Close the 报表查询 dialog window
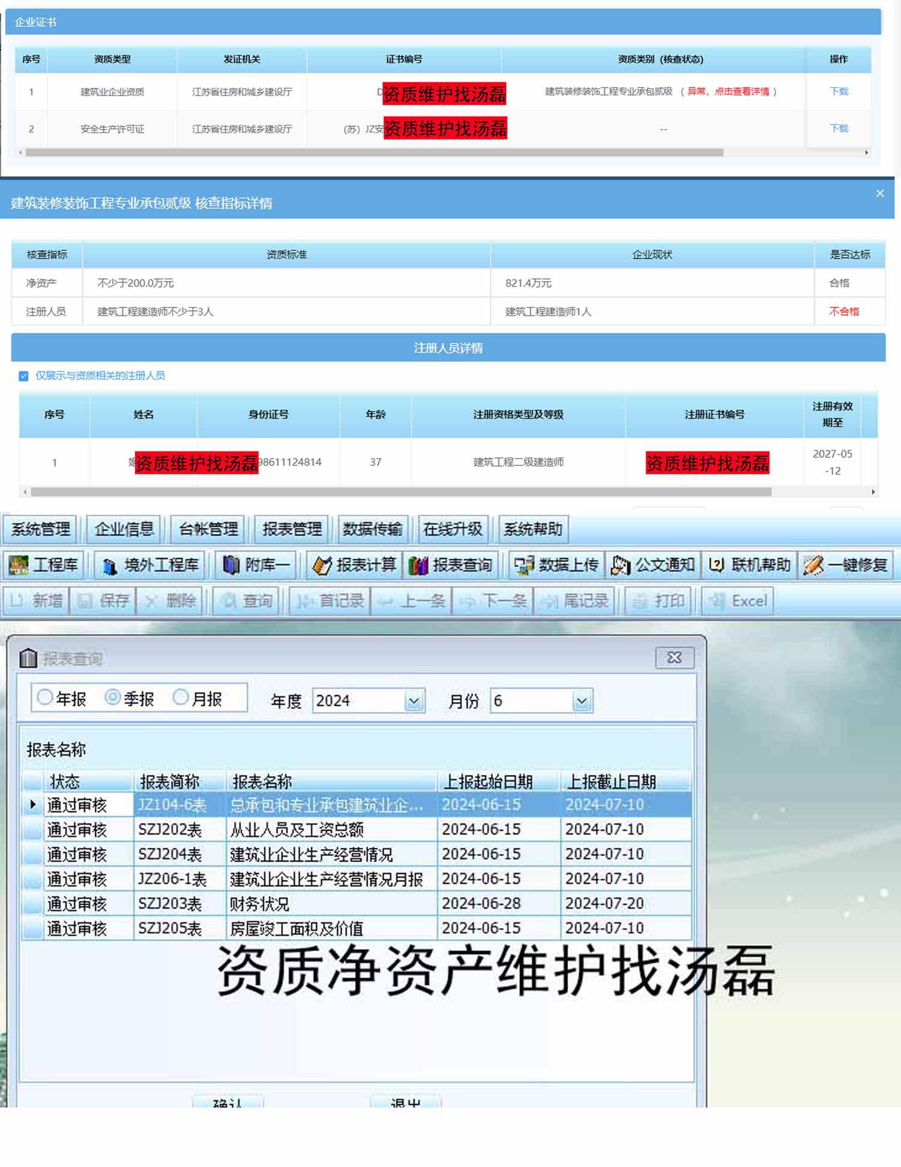Screen dimensions: 901x1167 [x=675, y=657]
